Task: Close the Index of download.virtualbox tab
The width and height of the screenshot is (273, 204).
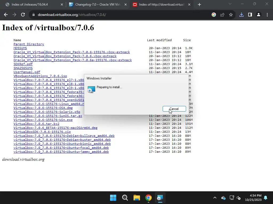Action: point(189,5)
